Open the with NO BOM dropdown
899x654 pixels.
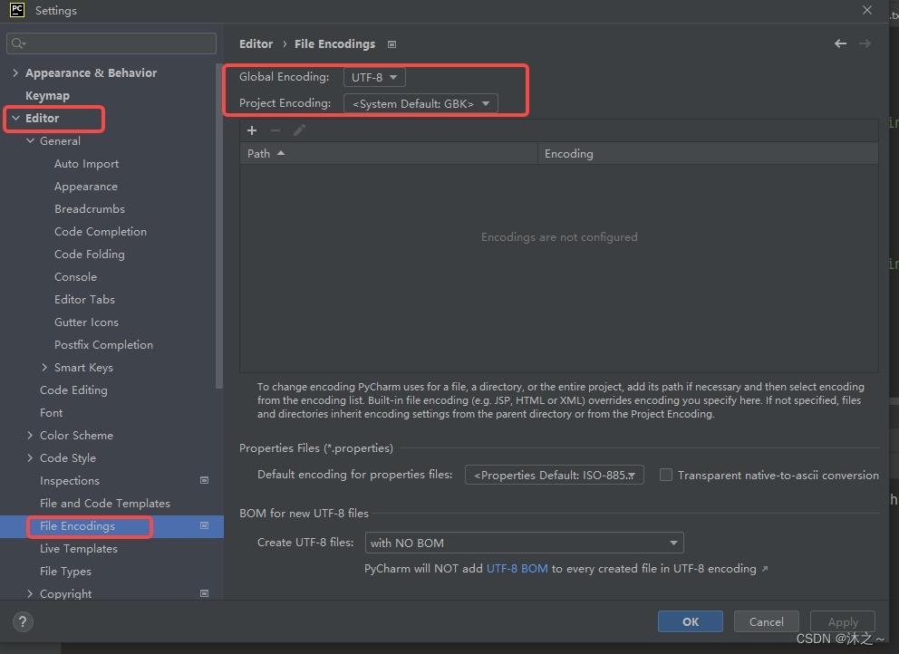(x=524, y=542)
